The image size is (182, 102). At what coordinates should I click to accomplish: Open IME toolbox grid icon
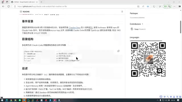pos(180,97)
